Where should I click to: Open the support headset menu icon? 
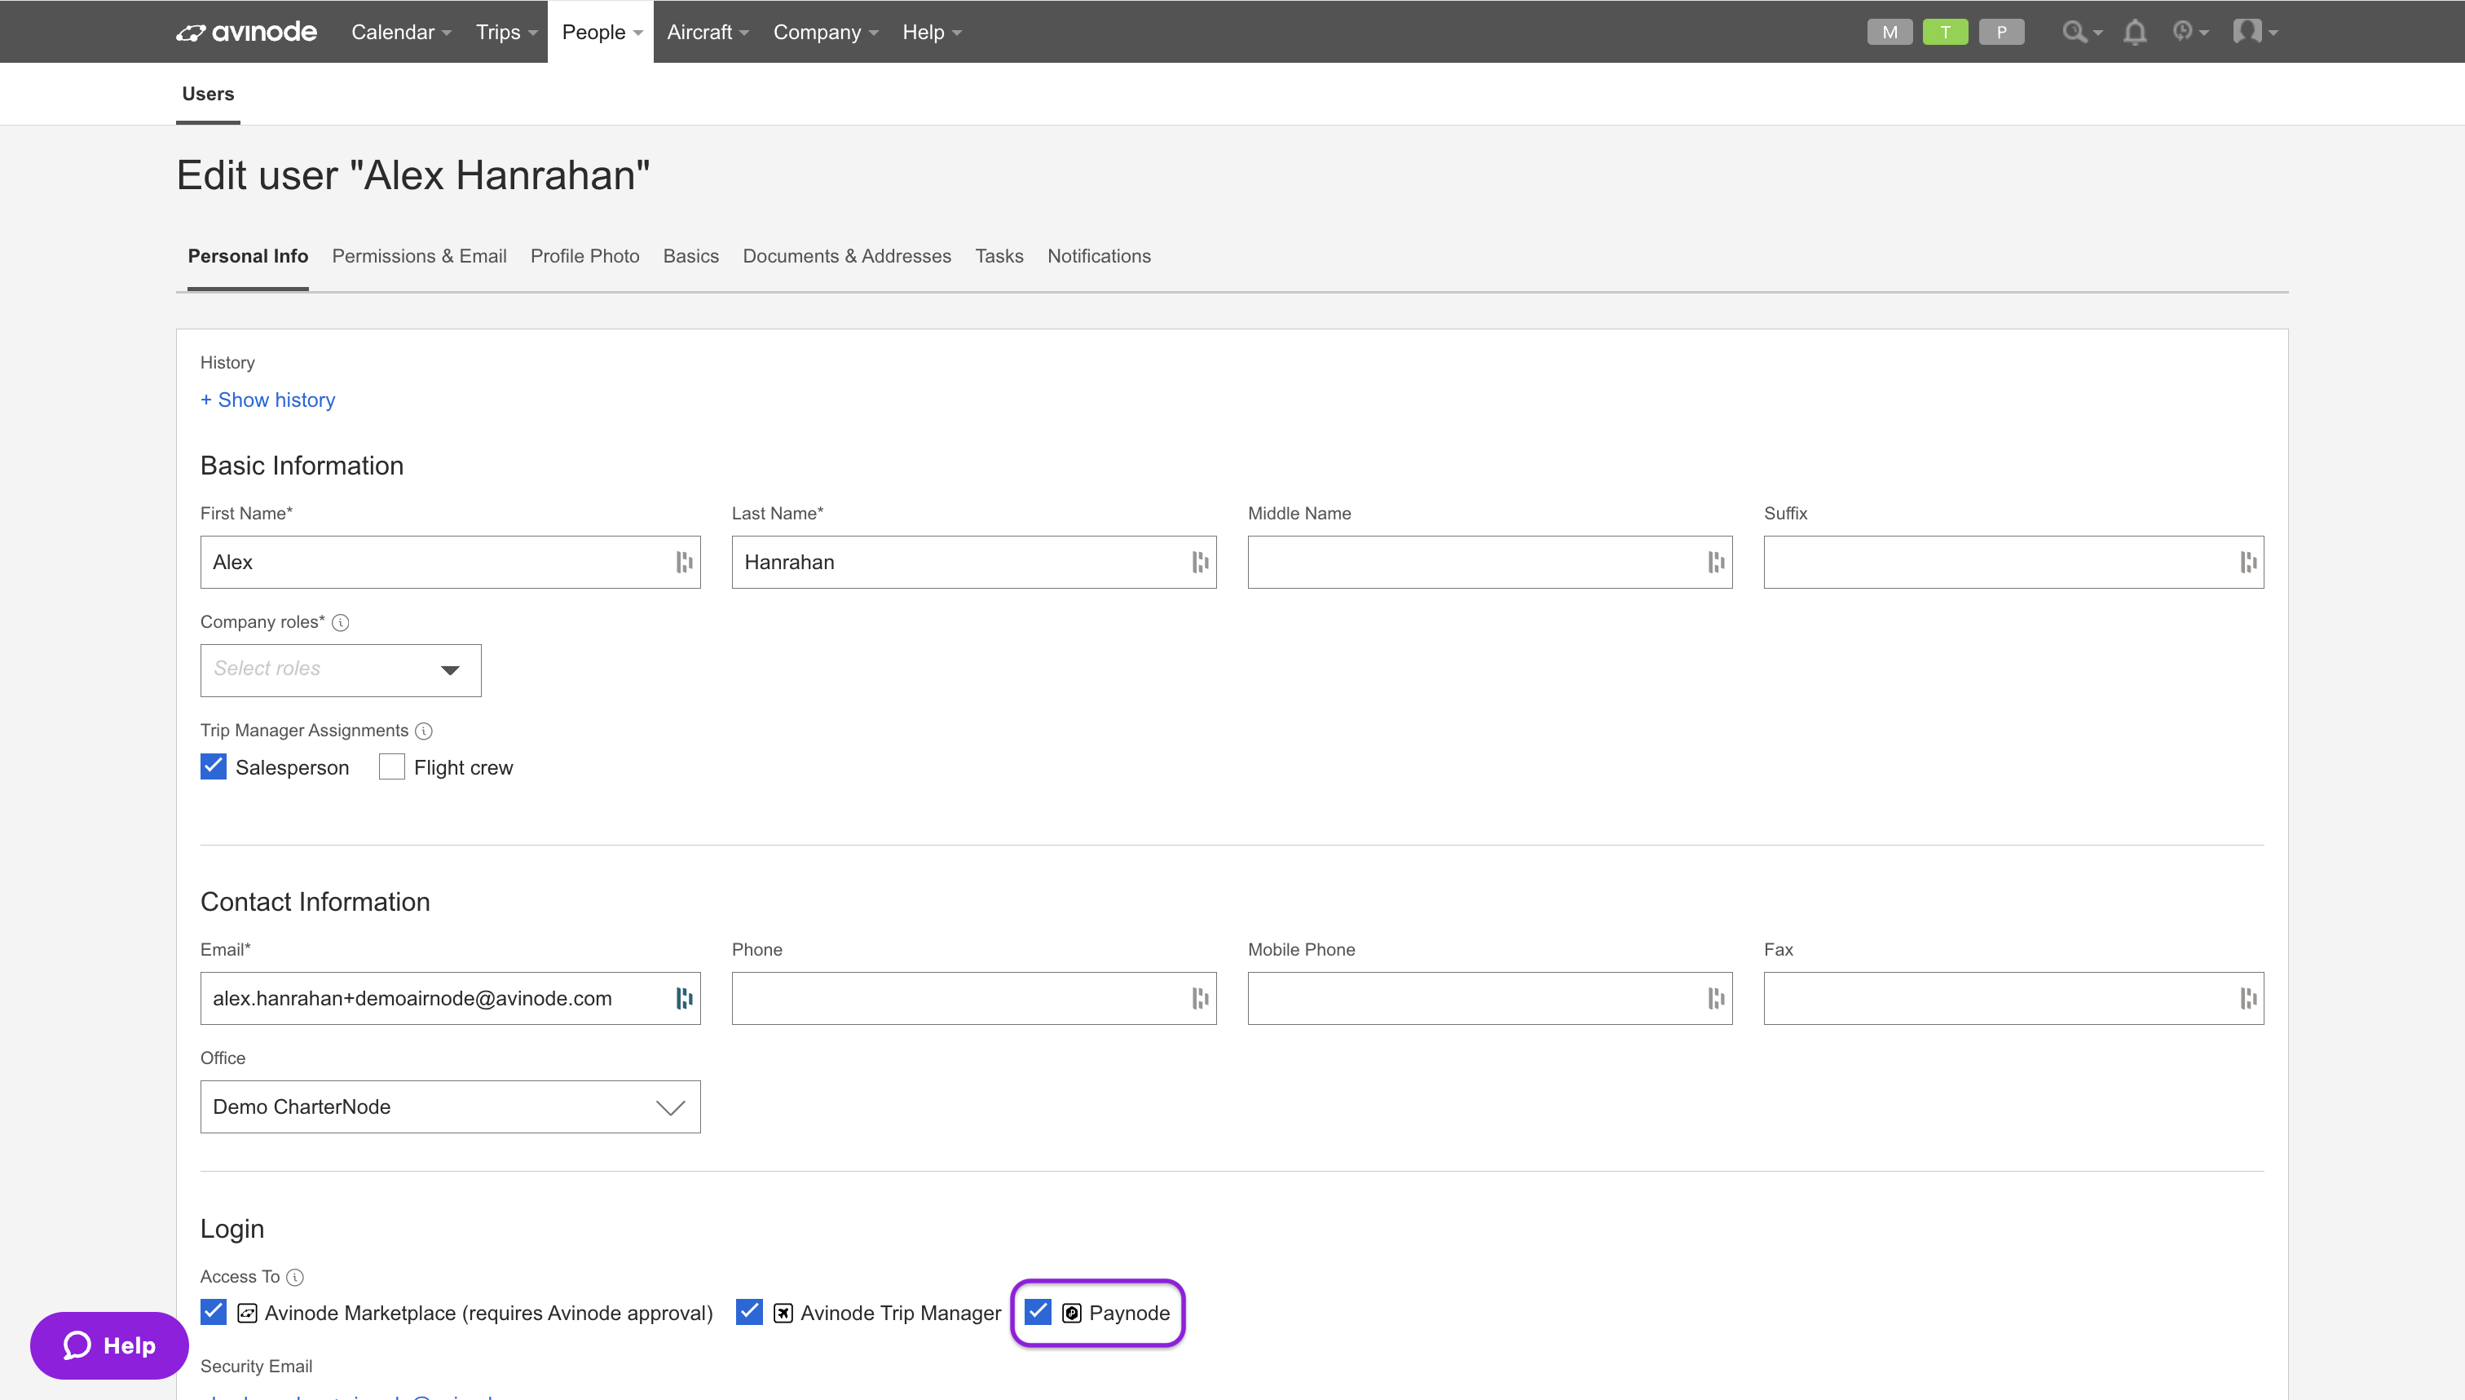(x=2190, y=32)
